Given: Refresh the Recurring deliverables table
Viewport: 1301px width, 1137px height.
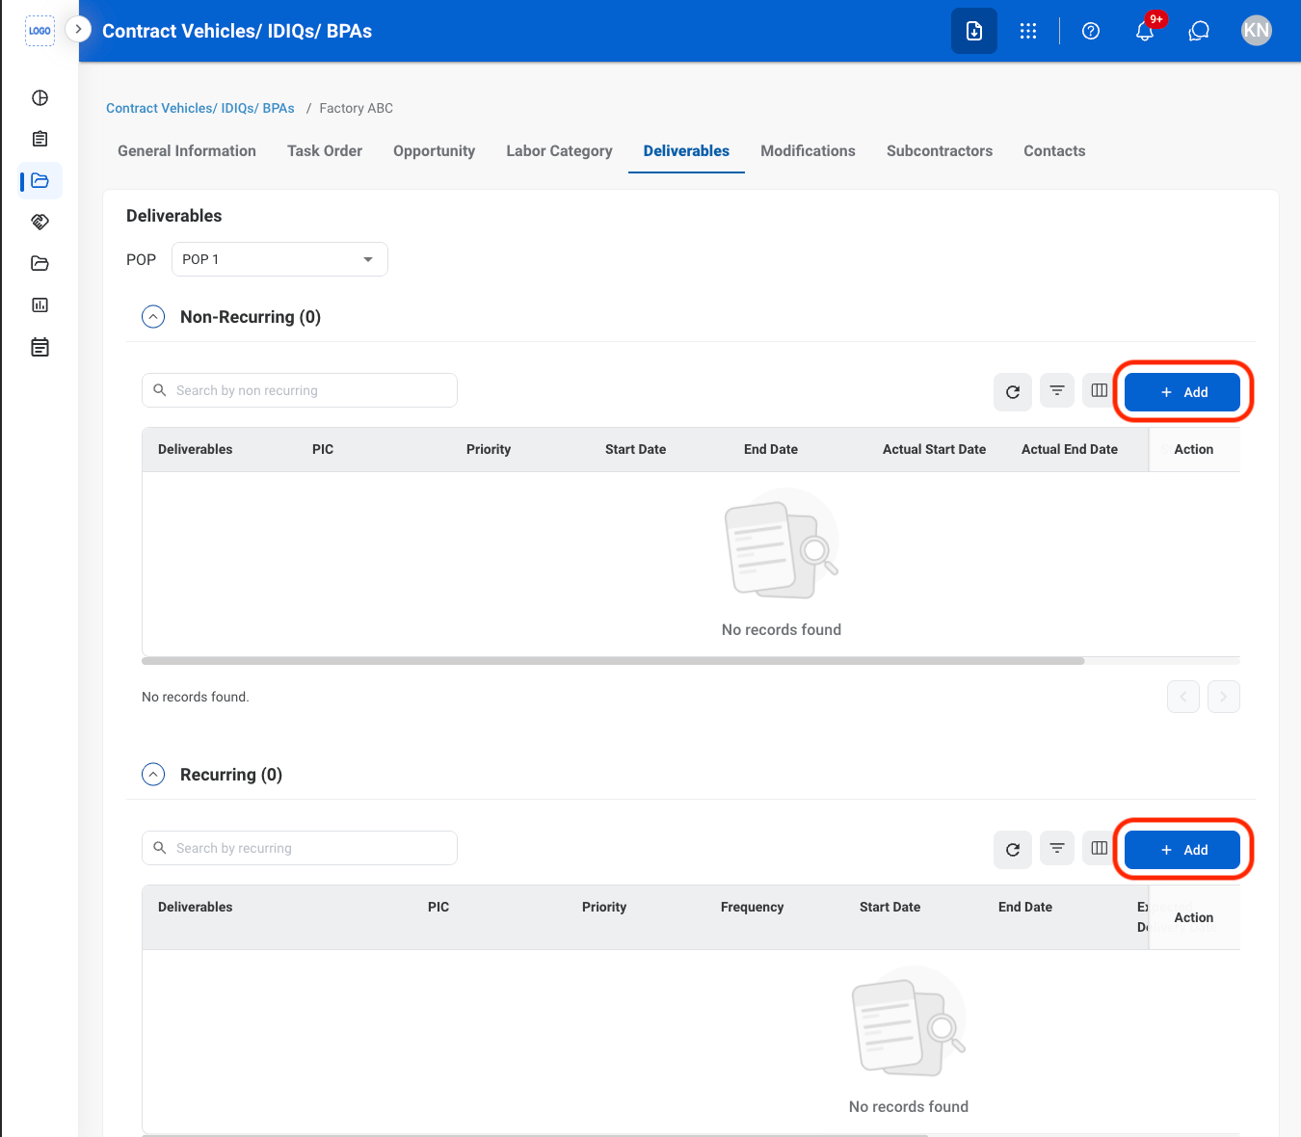Looking at the screenshot, I should coord(1013,850).
